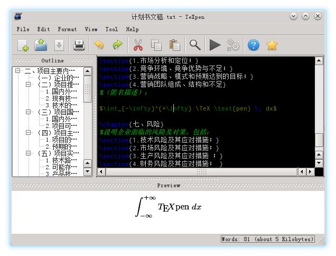336x256 pixels.
Task: Open the Help menu
Action: click(x=132, y=29)
